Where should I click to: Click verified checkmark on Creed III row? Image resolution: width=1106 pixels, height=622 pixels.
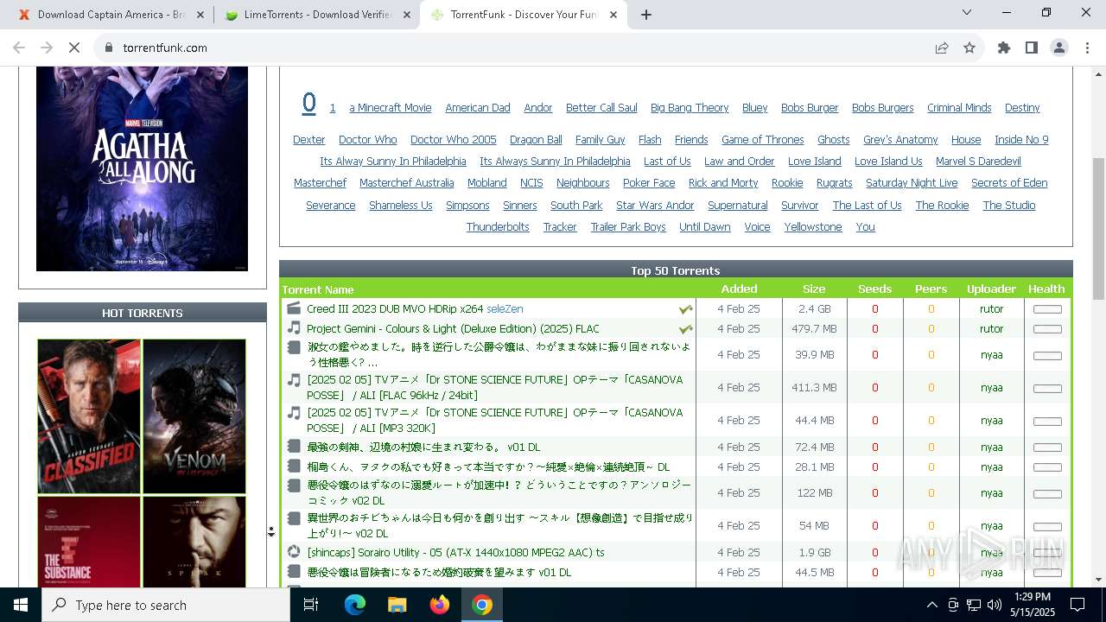685,308
